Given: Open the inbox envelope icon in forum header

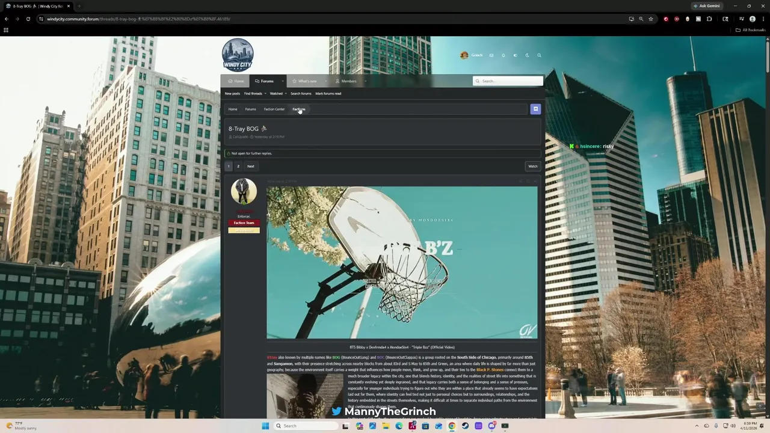Looking at the screenshot, I should coord(491,55).
